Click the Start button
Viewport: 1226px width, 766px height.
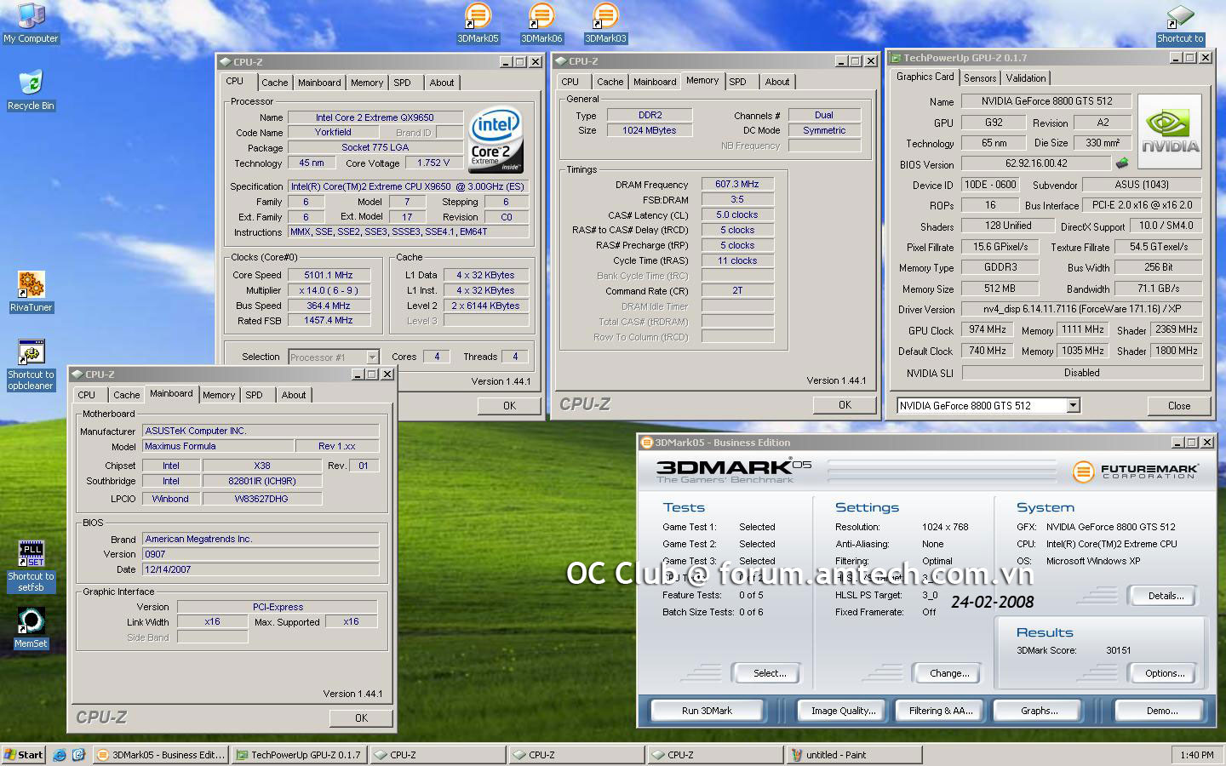click(x=24, y=754)
